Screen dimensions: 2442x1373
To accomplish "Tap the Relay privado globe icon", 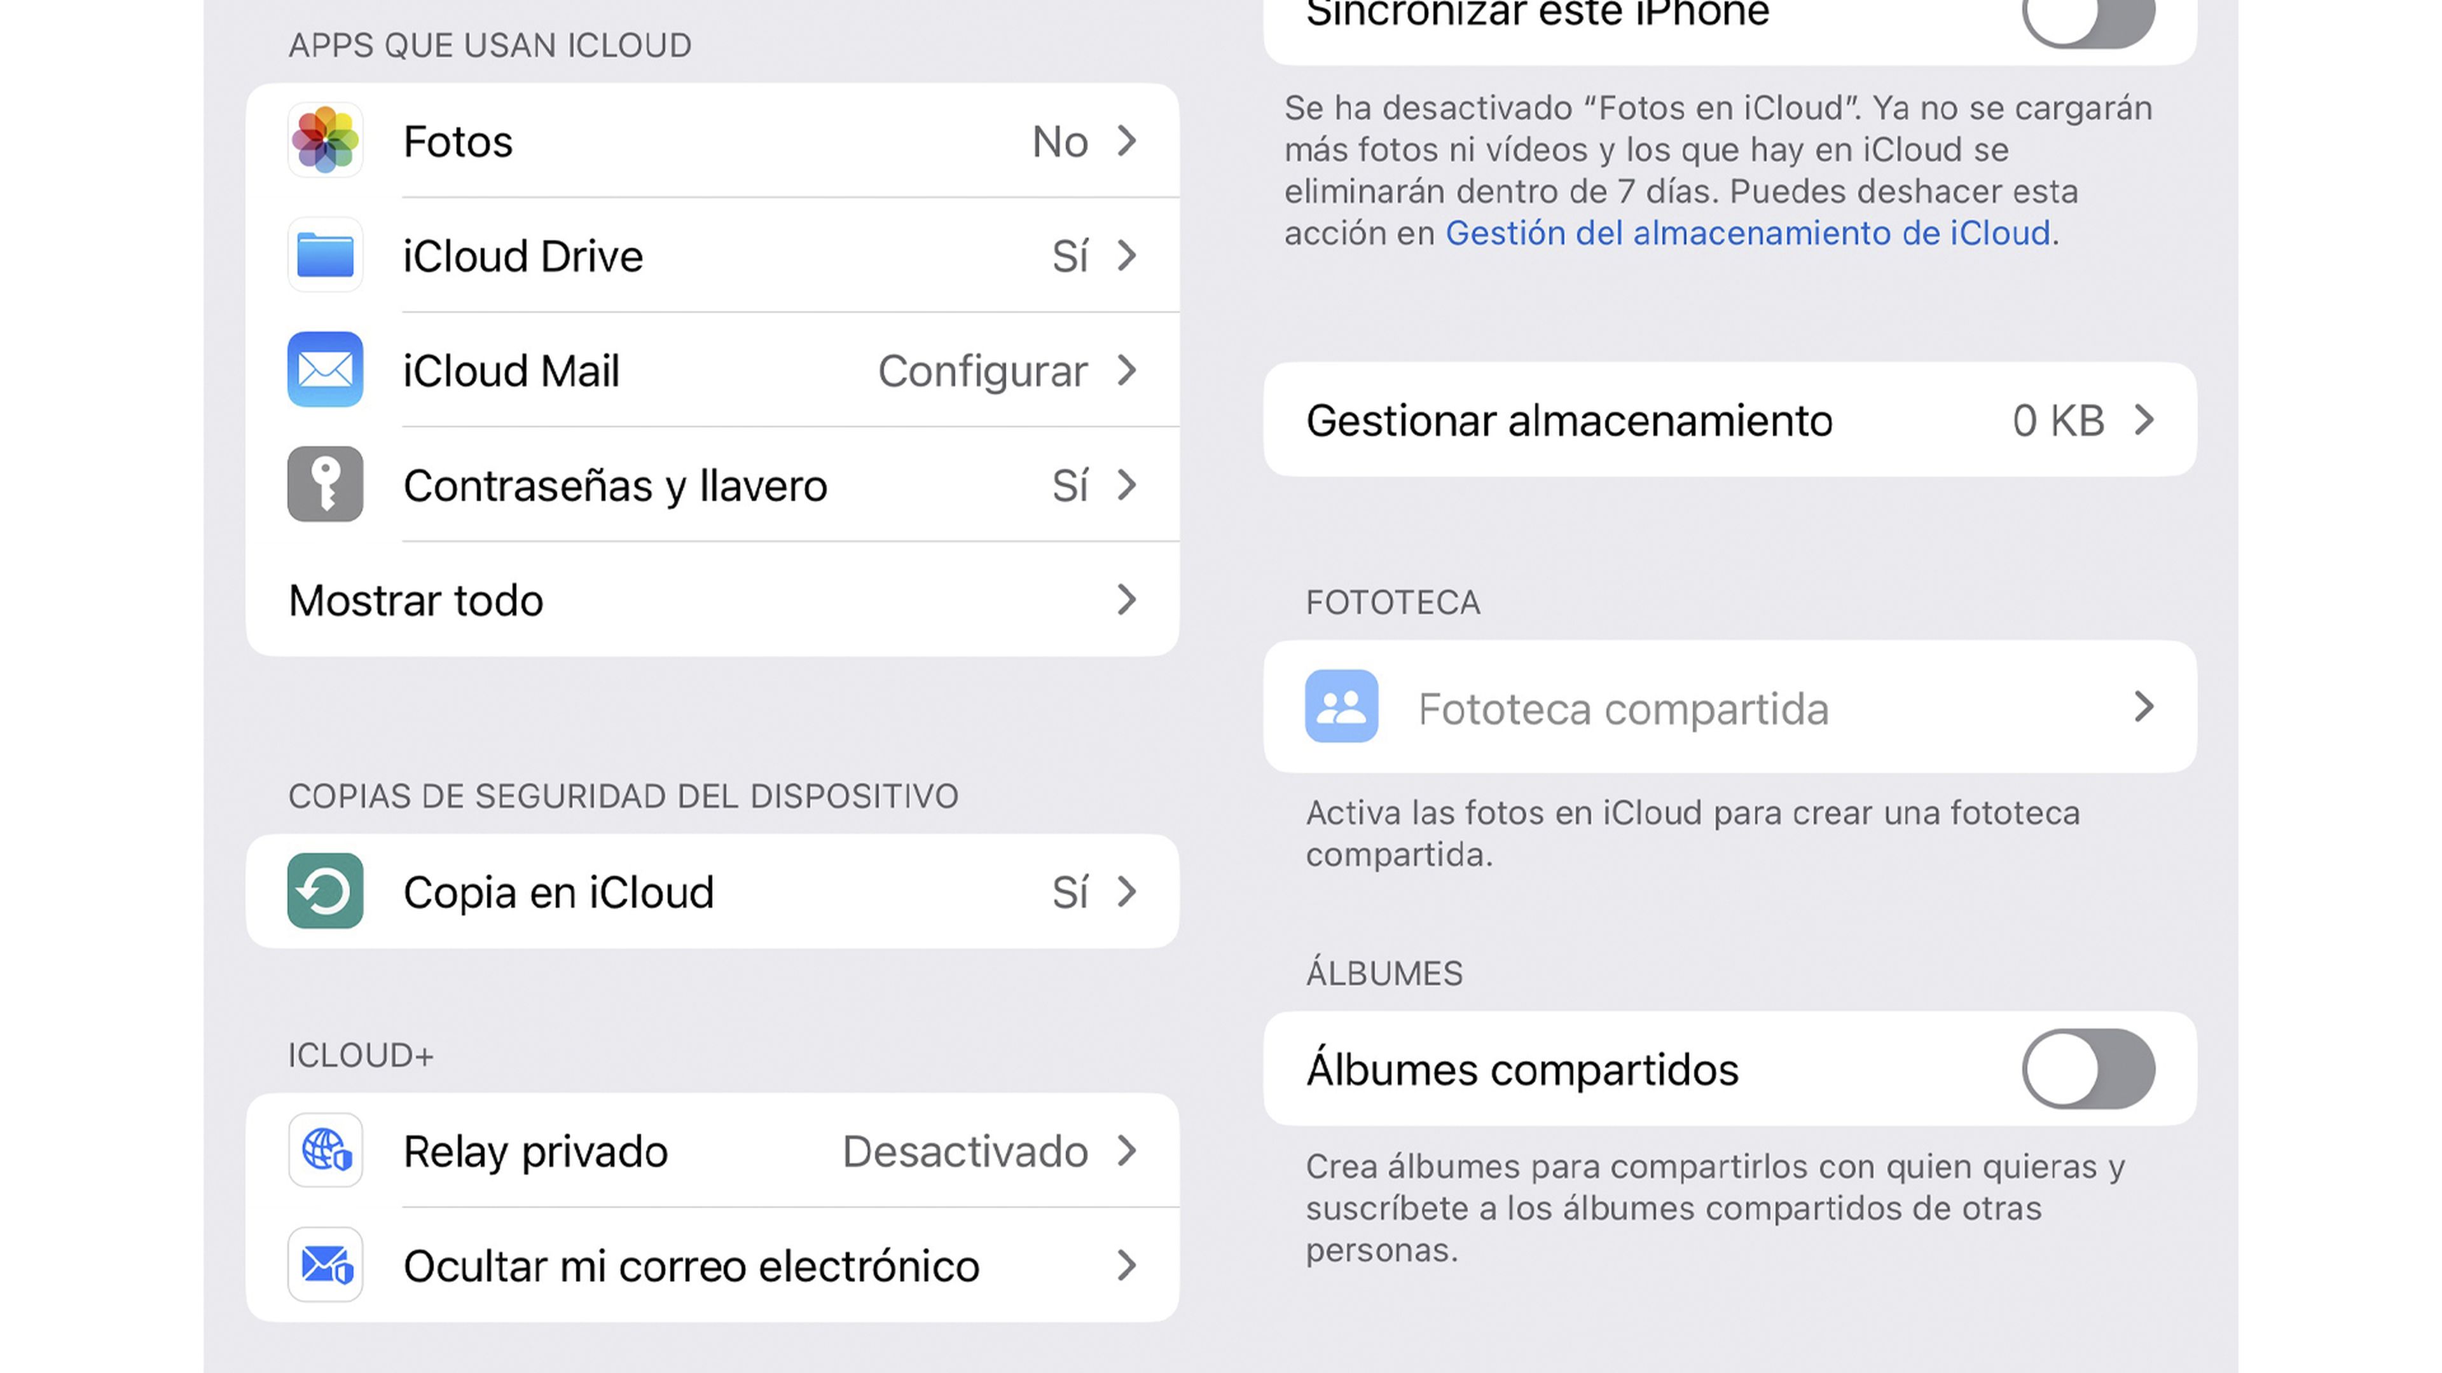I will click(x=325, y=1151).
